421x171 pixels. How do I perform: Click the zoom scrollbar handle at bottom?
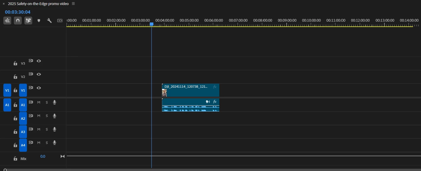coord(5,170)
